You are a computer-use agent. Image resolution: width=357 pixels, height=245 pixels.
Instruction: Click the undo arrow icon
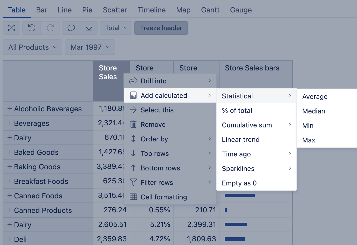click(32, 28)
